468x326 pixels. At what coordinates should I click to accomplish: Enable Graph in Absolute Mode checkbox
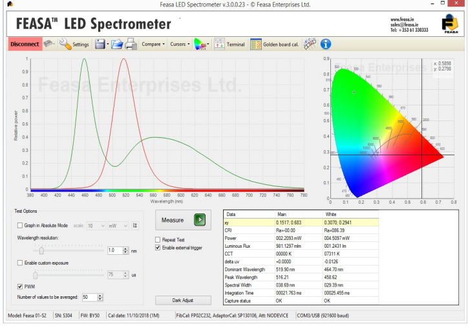pos(20,225)
